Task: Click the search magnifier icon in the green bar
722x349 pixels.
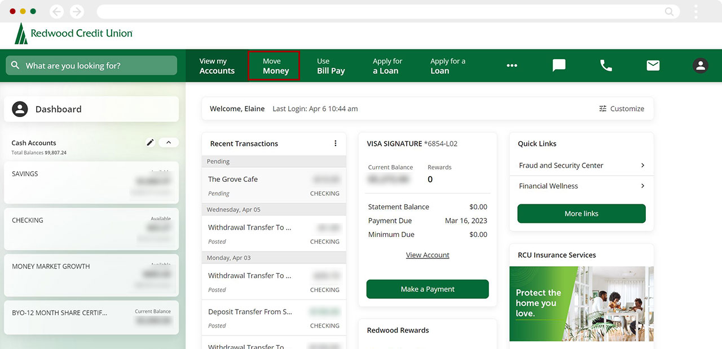Action: click(15, 65)
